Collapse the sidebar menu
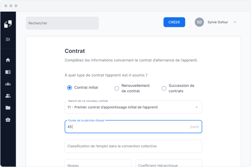 tap(8, 39)
